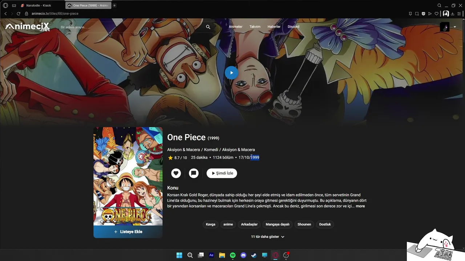Open the Opera main menu icon
The height and width of the screenshot is (261, 465).
[5, 5]
